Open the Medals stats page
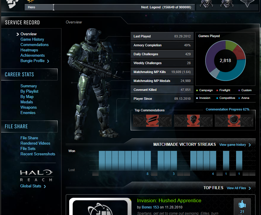261x215 pixels. click(27, 102)
